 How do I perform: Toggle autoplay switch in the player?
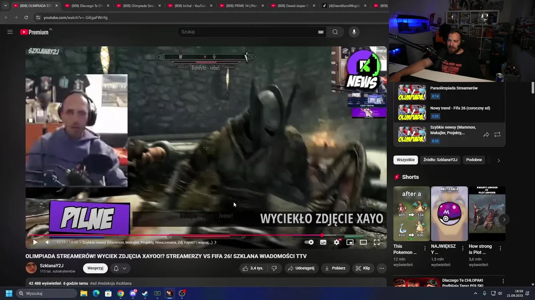(309, 242)
